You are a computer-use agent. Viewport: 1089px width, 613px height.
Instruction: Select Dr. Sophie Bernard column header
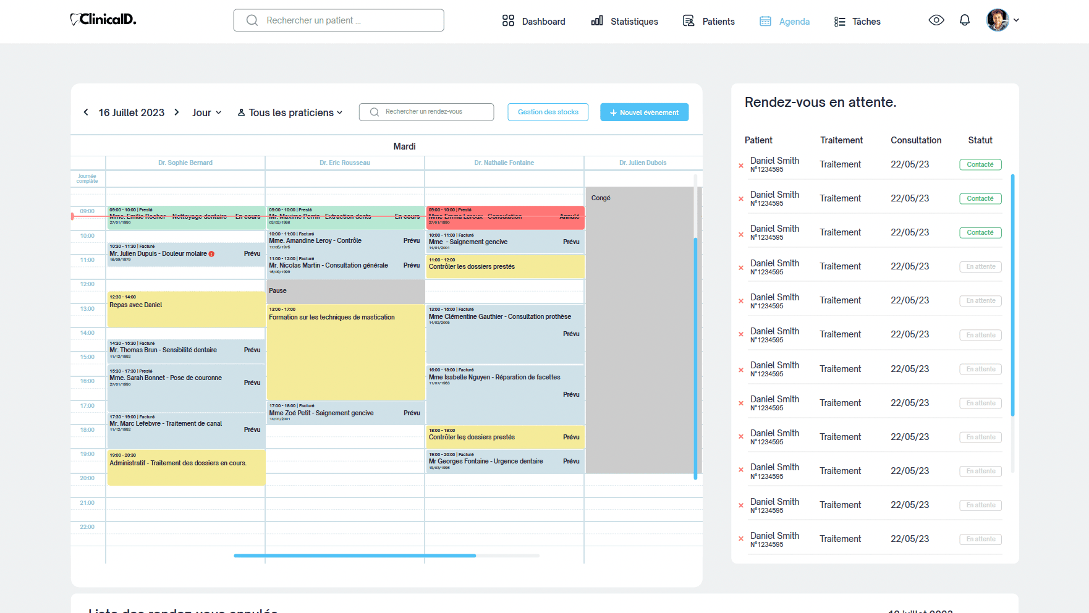pos(185,163)
